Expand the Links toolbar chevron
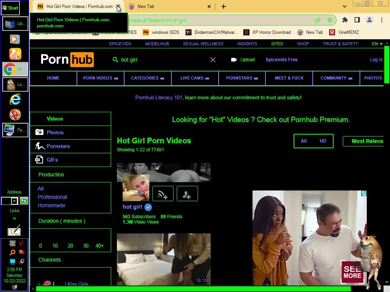Screen dimensions: 390x292 pyautogui.click(x=14, y=219)
